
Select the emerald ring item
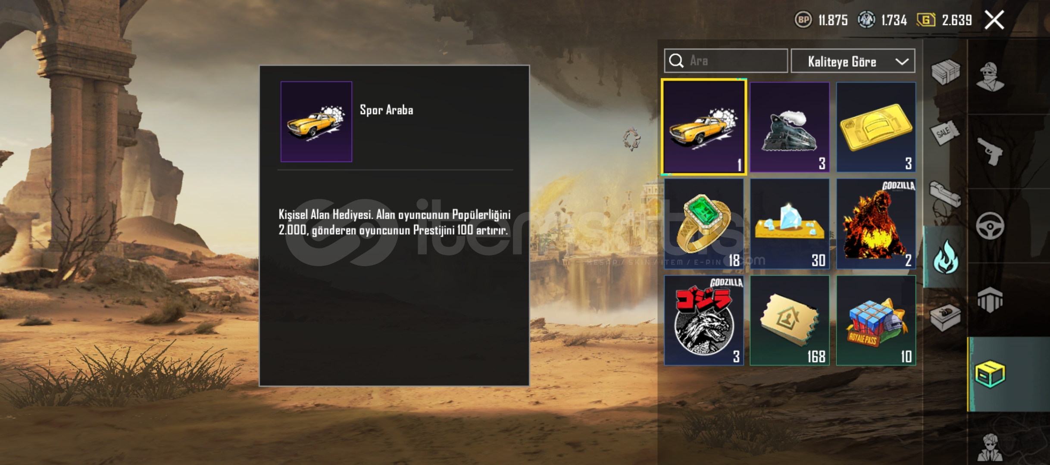click(704, 224)
